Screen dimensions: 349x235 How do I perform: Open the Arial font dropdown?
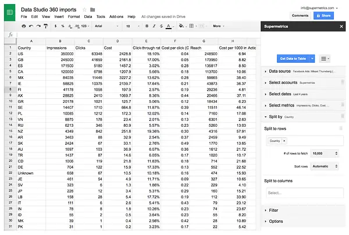pyautogui.click(x=106, y=26)
